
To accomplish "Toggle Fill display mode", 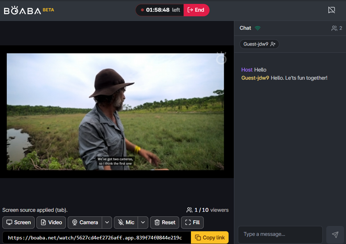I will [192, 222].
